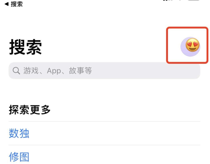This screenshot has height=164, width=210.
Task: Select the 探索更多 section heading
Action: (30, 110)
